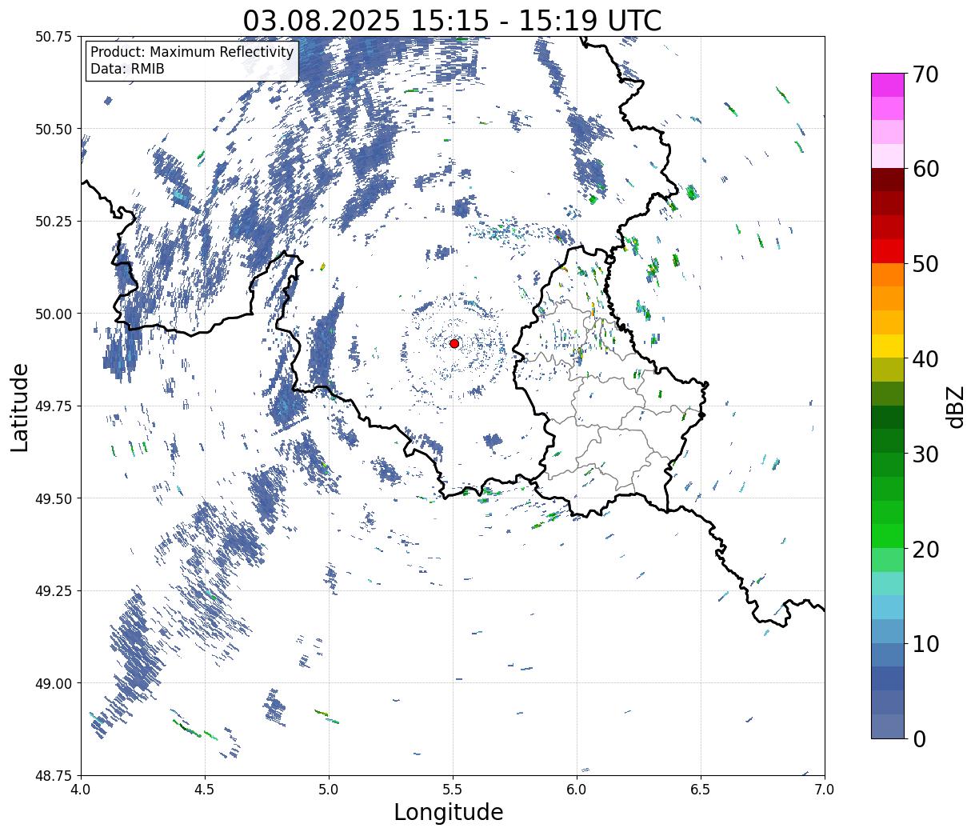Click the colorbar tick label 0
This screenshot has height=832, width=975.
coord(919,738)
